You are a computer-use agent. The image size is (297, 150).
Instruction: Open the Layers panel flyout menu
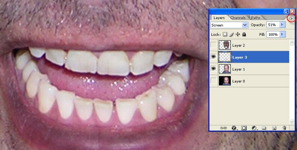click(292, 18)
